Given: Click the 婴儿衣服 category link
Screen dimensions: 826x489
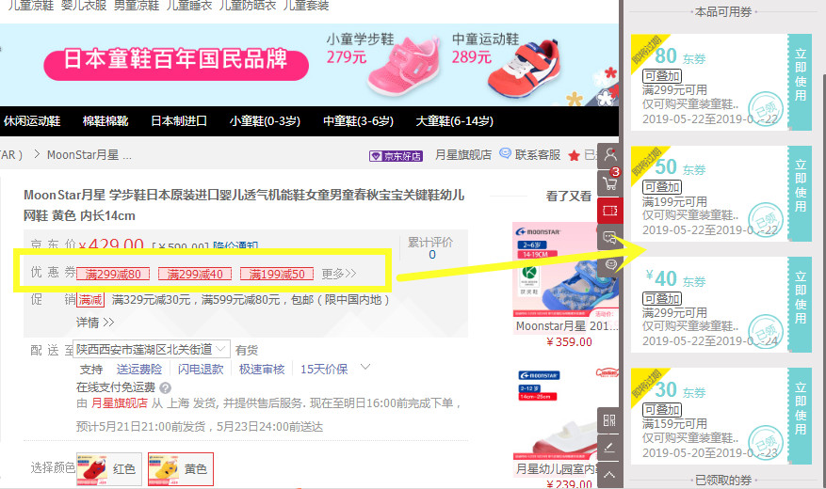Looking at the screenshot, I should 84,6.
